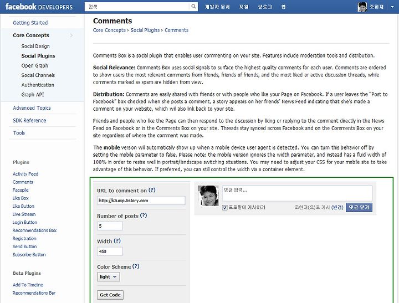Open Tools in sidebar
The height and width of the screenshot is (303, 399).
(x=19, y=133)
